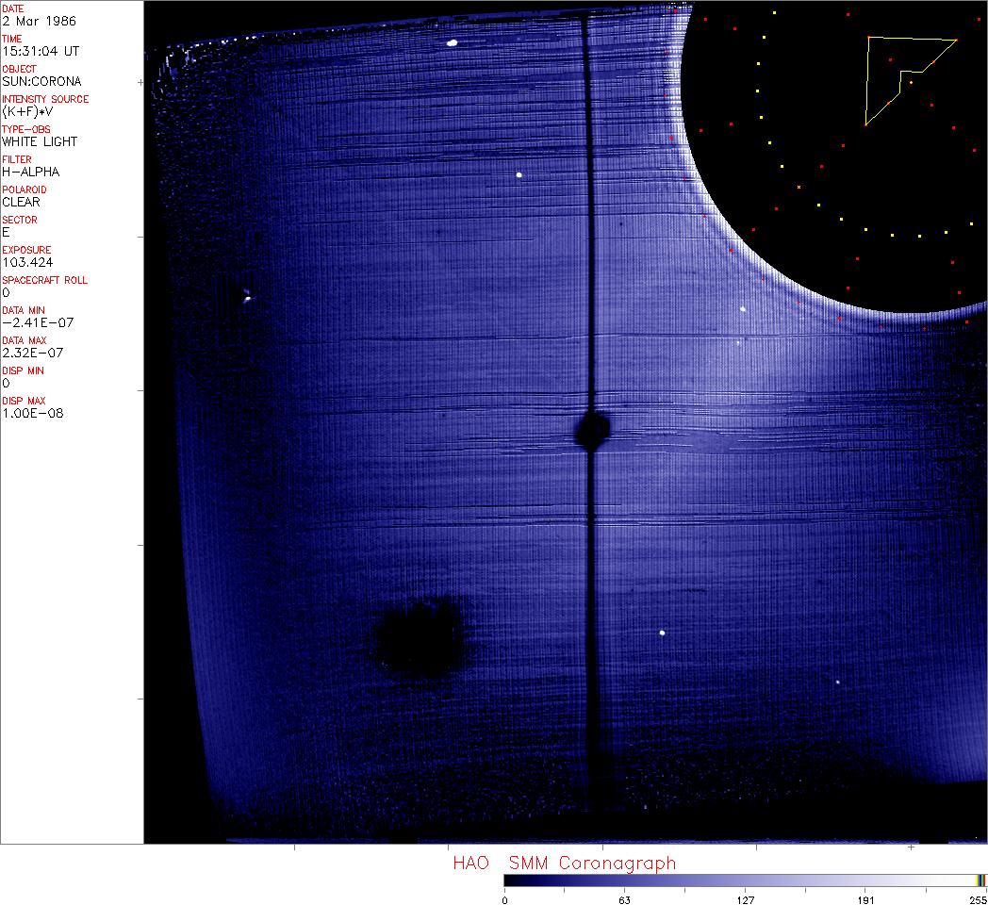
Task: Click the dark circular blob on the vertical pylon
Action: (x=592, y=431)
